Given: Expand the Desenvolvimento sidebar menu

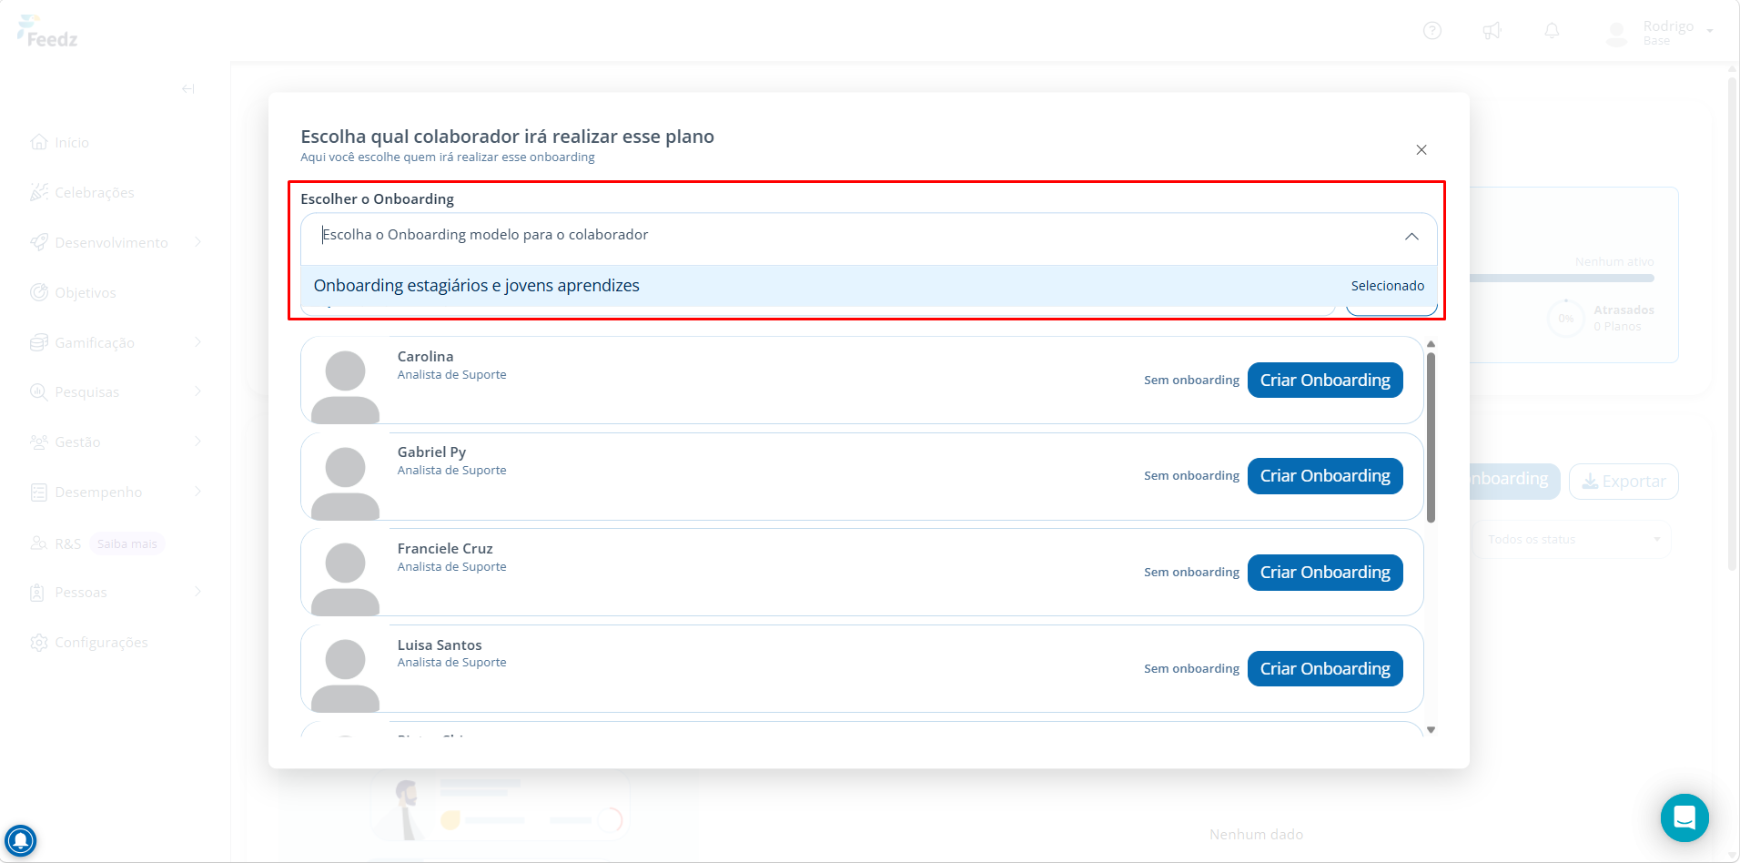Looking at the screenshot, I should (115, 242).
